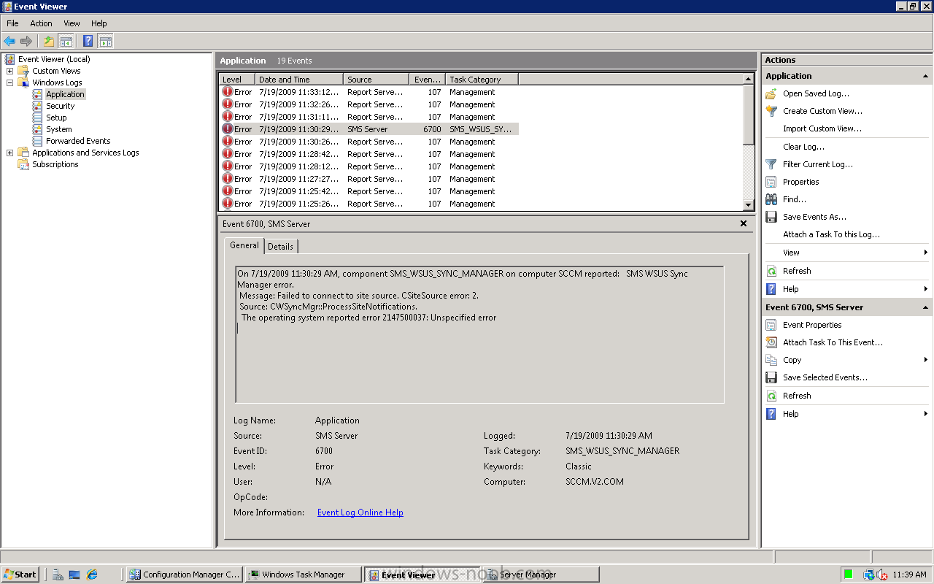Switch to Configuration Manager Console taskbar button
Image resolution: width=934 pixels, height=584 pixels.
tap(184, 575)
